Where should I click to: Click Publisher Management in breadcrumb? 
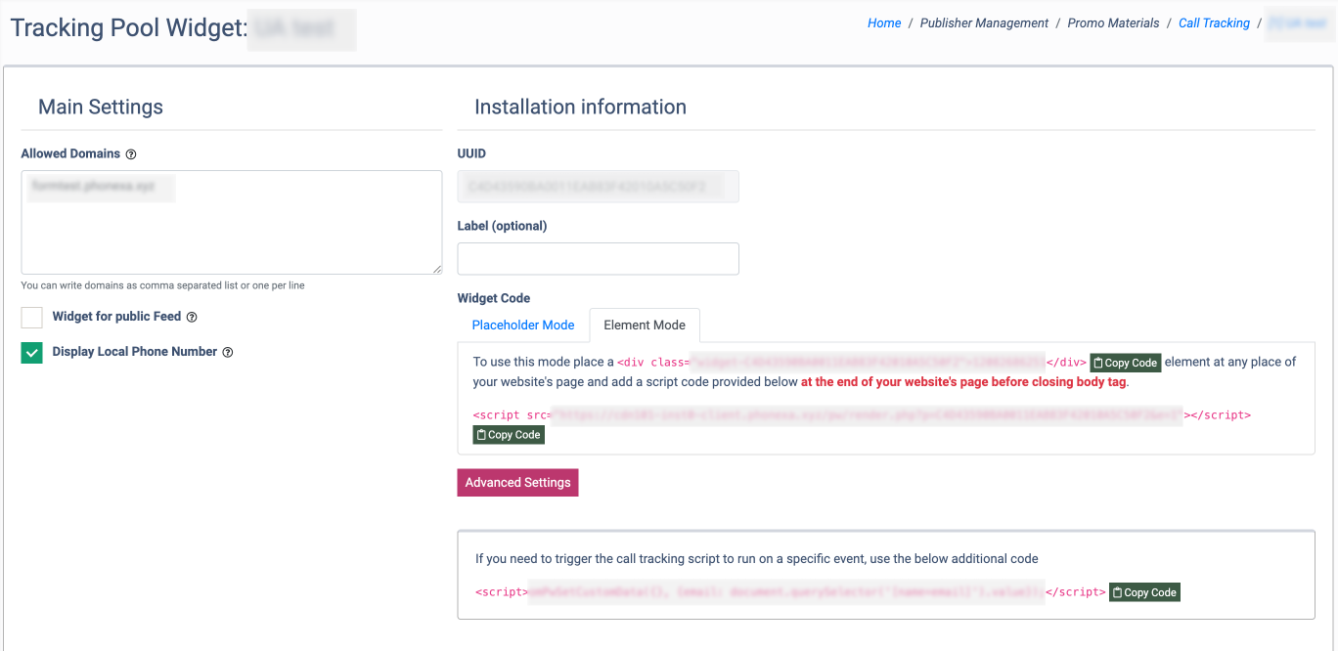984,23
